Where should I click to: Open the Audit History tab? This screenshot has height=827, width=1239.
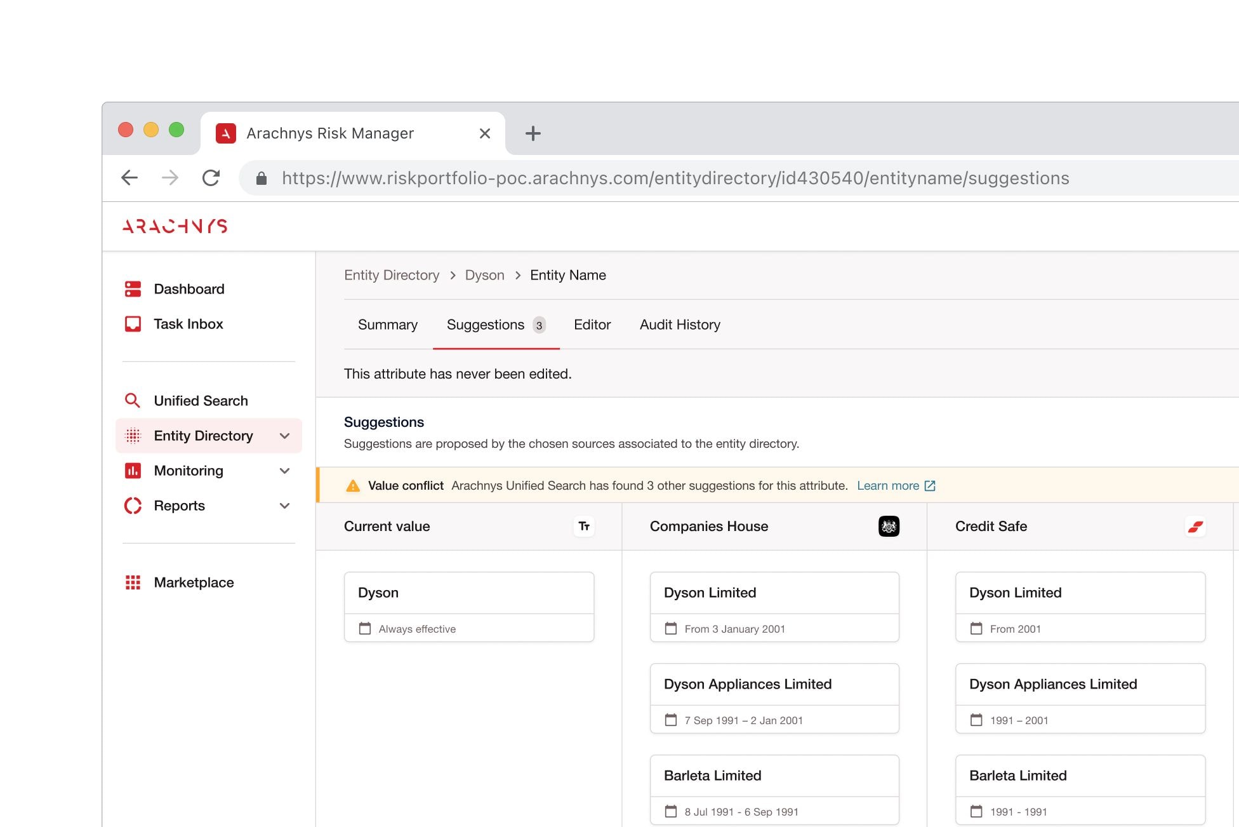click(680, 325)
